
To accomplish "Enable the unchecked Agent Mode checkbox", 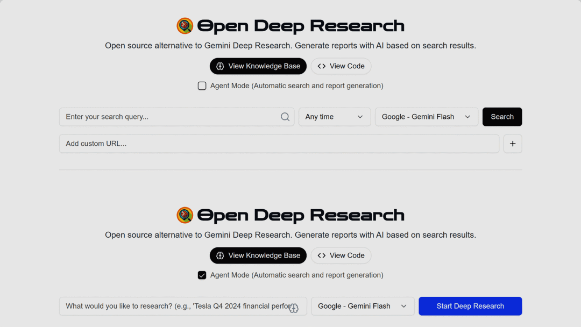I will tap(202, 86).
